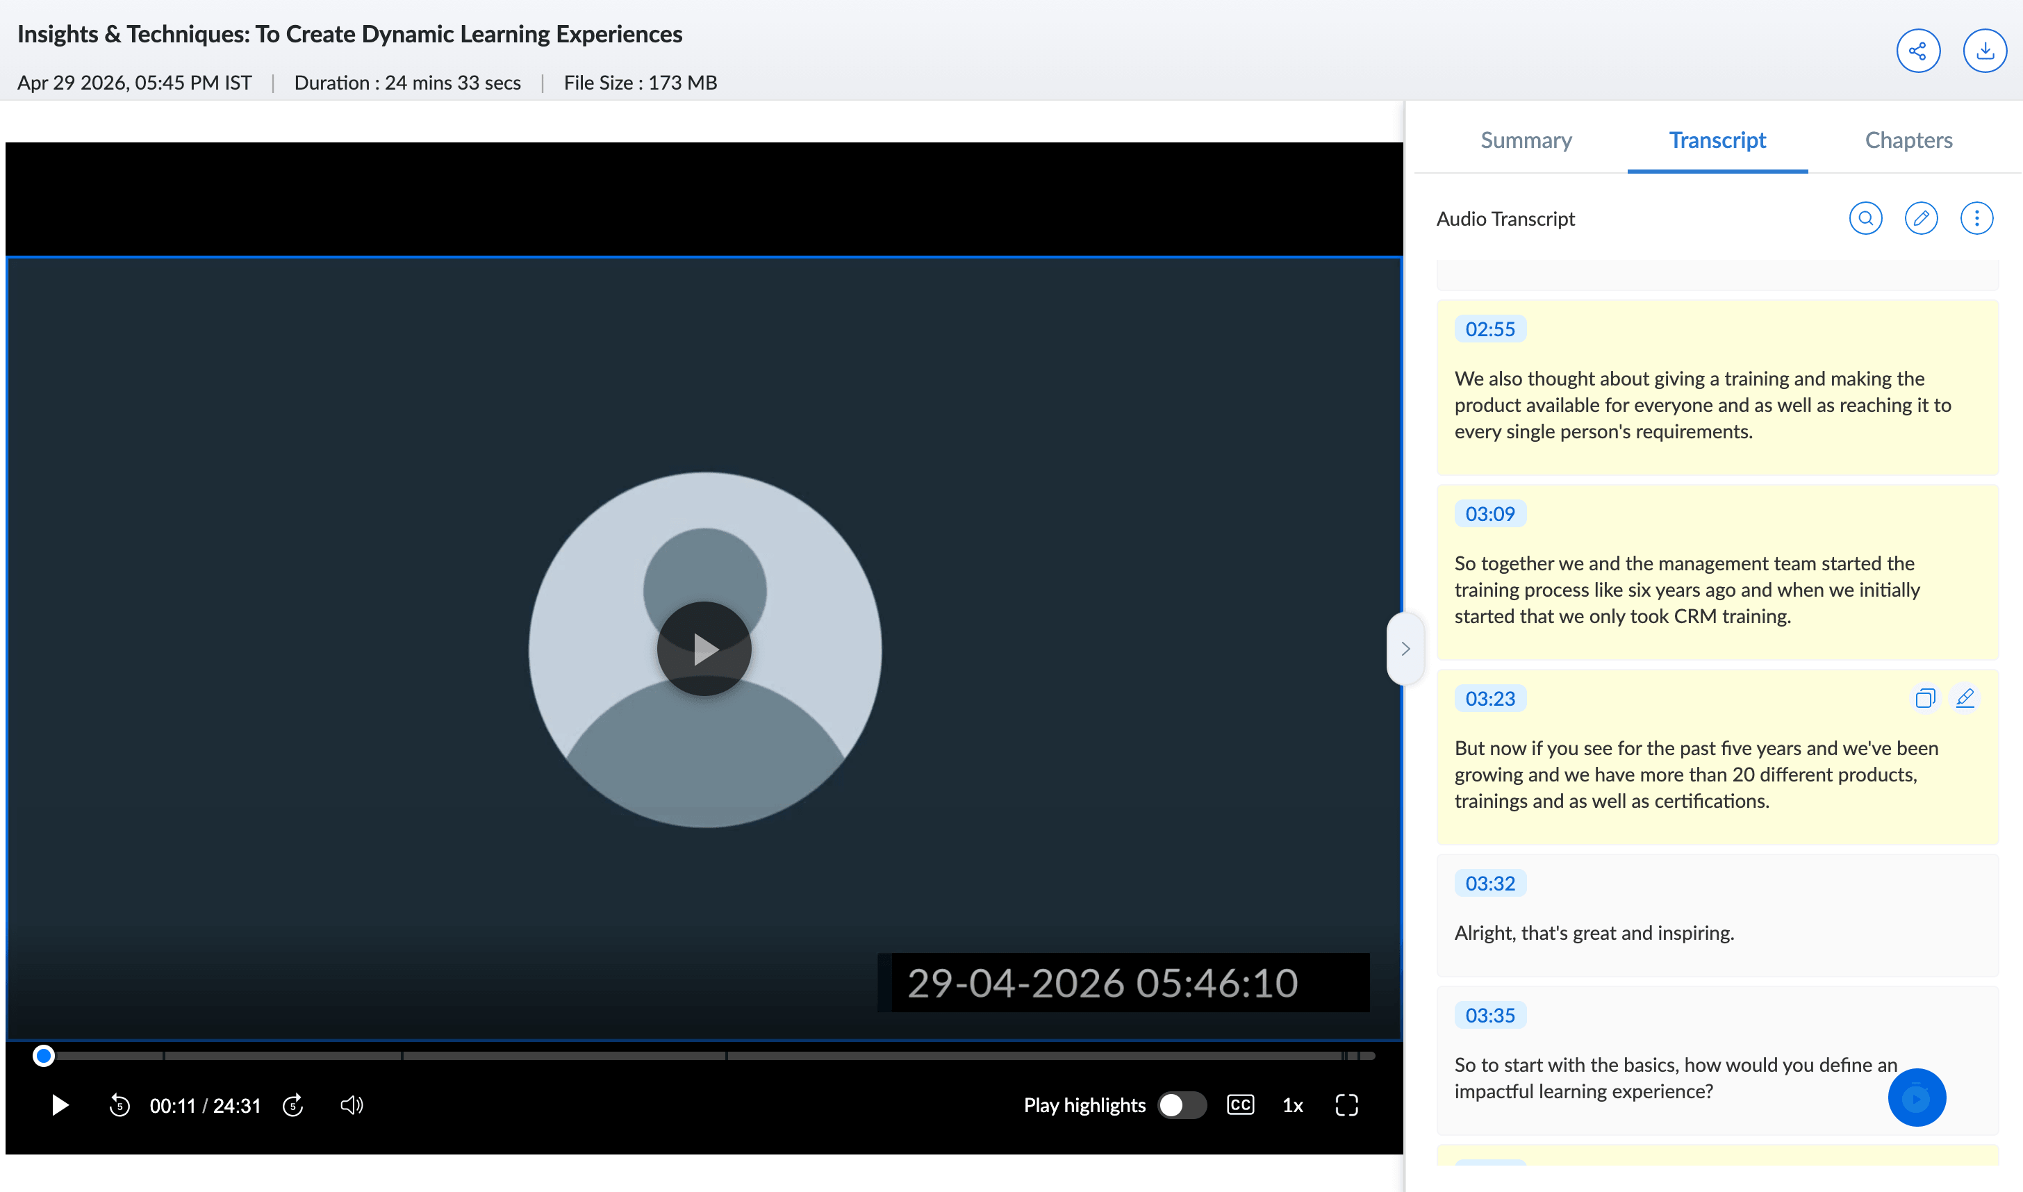This screenshot has width=2023, height=1192.
Task: Copy the 03:23 transcript segment
Action: pos(1924,698)
